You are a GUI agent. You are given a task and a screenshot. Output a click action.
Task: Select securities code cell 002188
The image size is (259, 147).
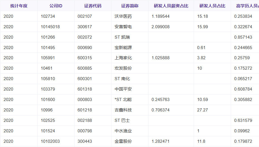[93, 120]
